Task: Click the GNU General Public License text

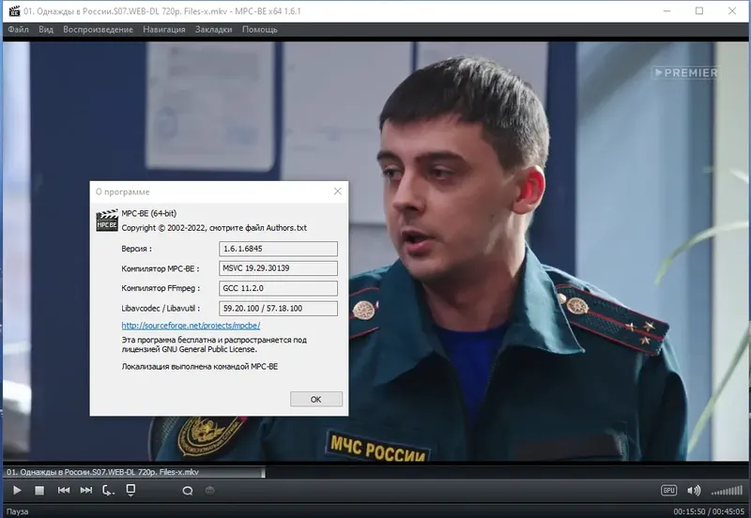Action: pyautogui.click(x=209, y=349)
